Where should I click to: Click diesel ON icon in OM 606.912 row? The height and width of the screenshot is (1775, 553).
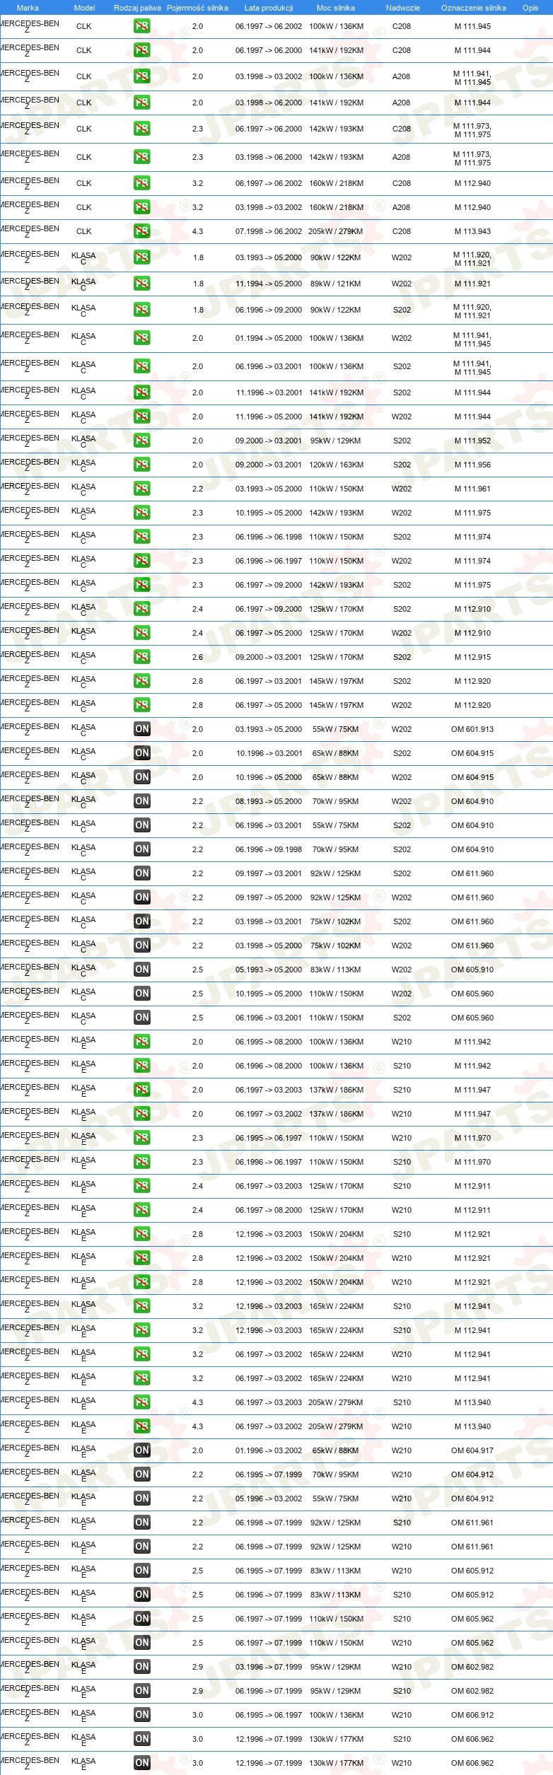point(142,1715)
